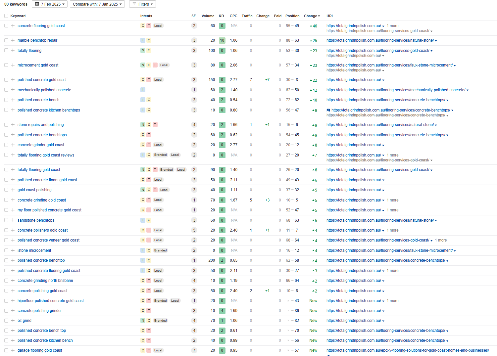Sort by the Volume column header
Screen dimensions: 497x356
[208, 16]
